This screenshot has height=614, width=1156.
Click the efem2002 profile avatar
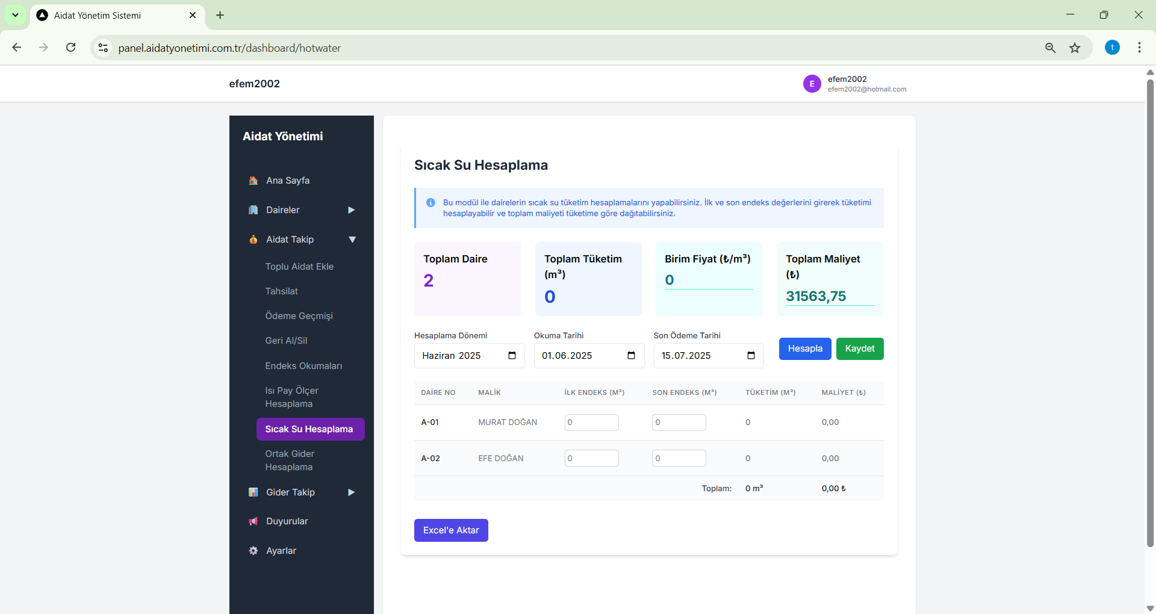(812, 84)
